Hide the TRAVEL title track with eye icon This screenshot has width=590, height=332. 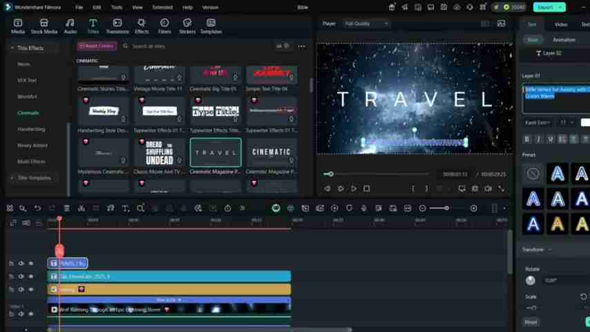[x=31, y=264]
